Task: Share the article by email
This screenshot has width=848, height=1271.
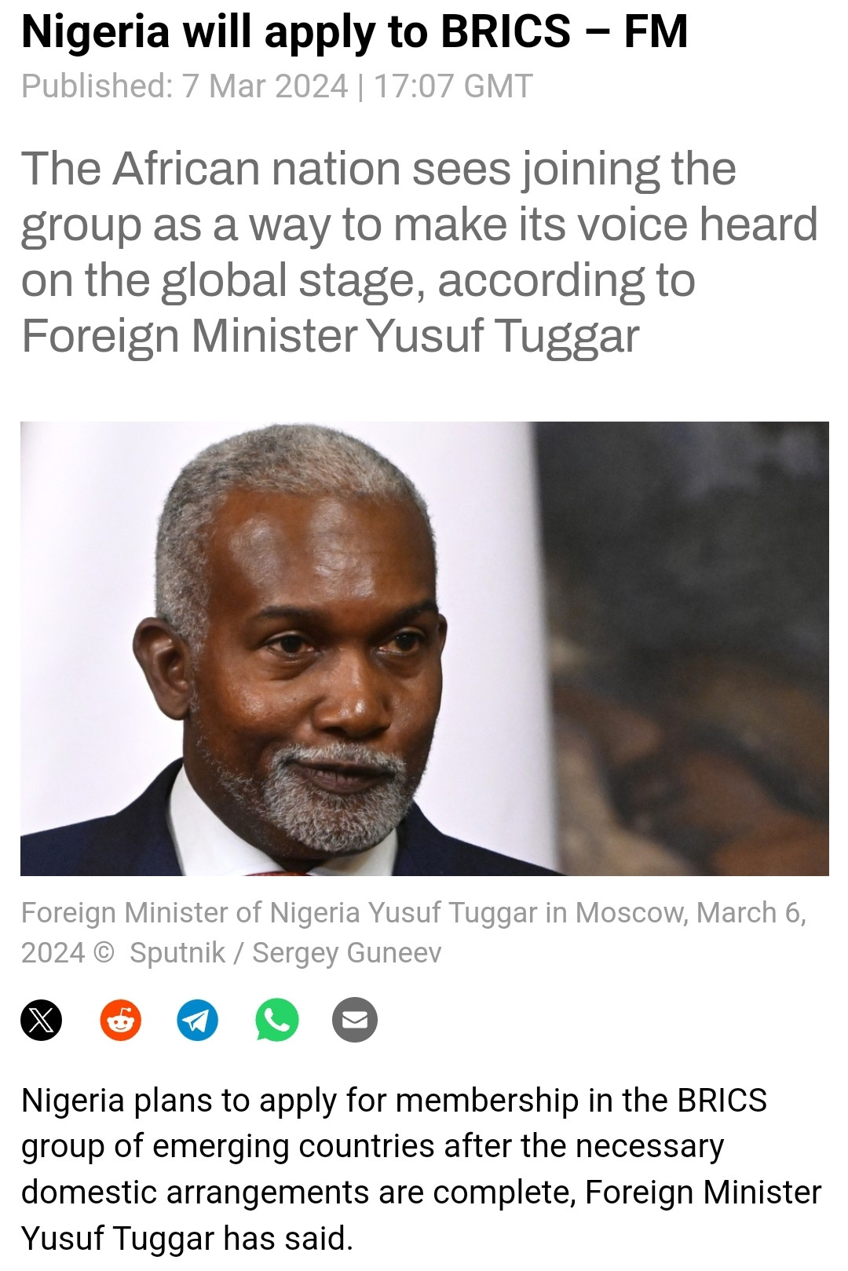Action: [355, 1020]
